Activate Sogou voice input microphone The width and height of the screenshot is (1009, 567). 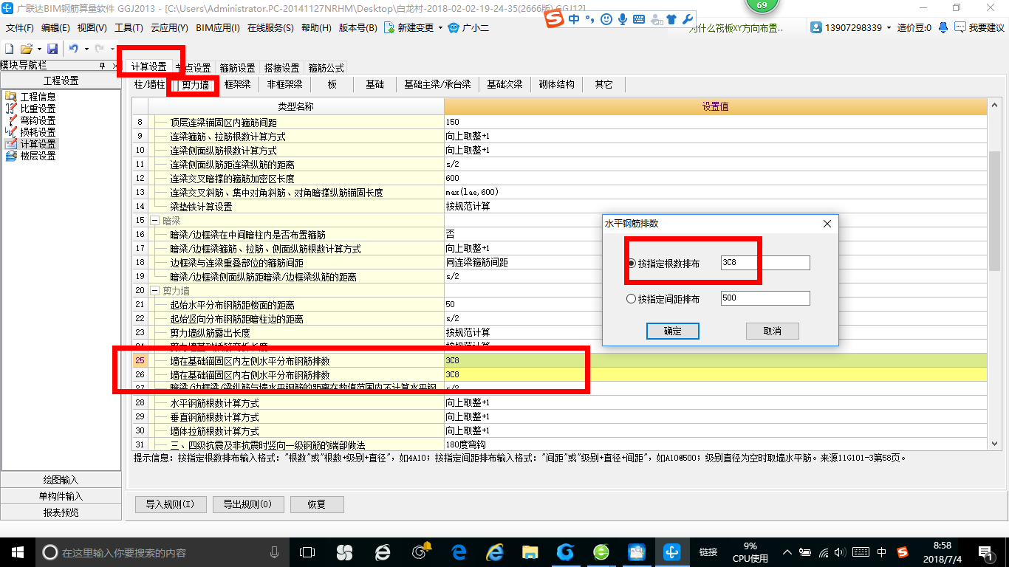coord(623,19)
